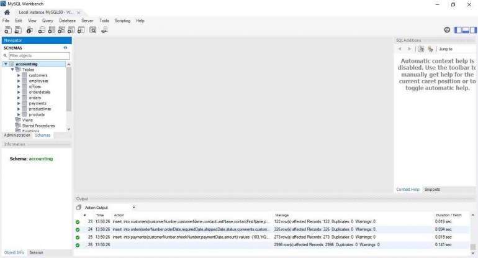Reconnect to DBMS using the toolbar icon
The image size is (478, 258).
coord(104,30)
